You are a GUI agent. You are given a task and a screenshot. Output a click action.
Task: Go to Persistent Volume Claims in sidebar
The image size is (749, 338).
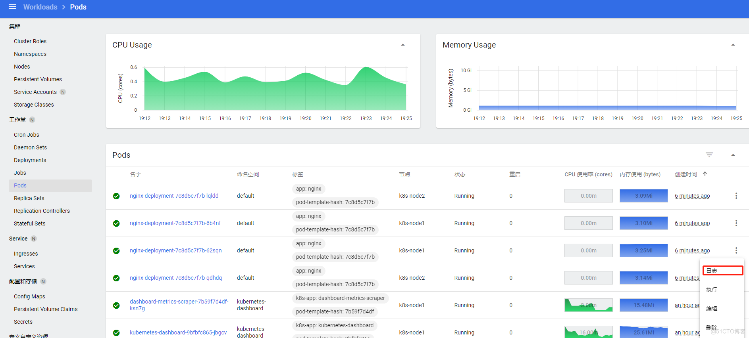pos(46,309)
